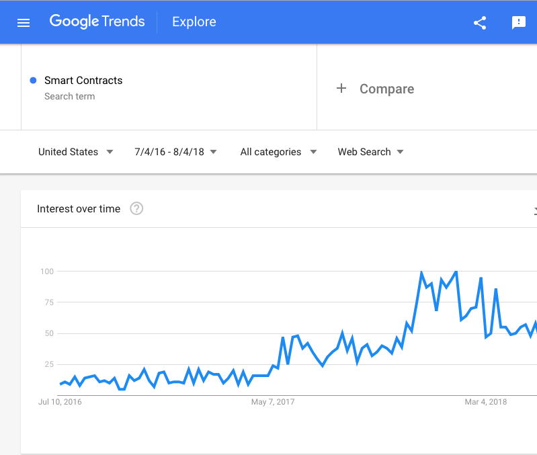Go to Google Trends home logo
The width and height of the screenshot is (537, 455).
pos(97,22)
